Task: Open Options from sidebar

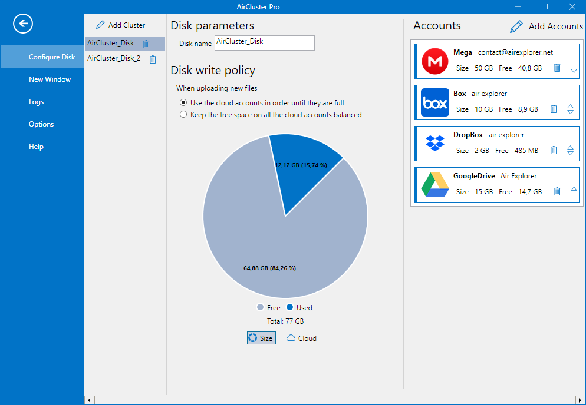Action: (41, 124)
